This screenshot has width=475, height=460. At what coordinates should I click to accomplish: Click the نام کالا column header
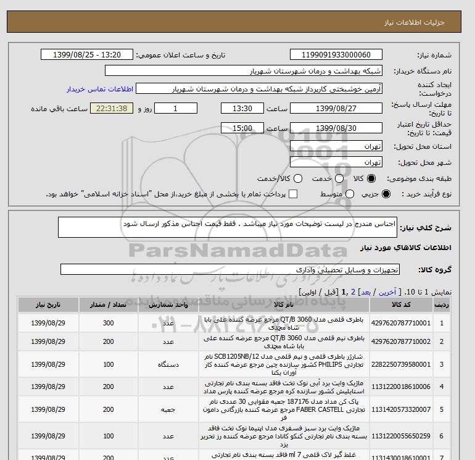(x=284, y=305)
